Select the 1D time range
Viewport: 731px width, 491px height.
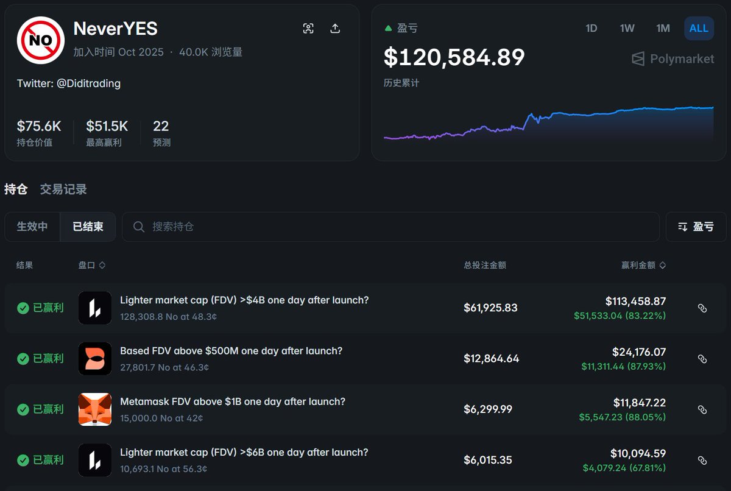tap(591, 29)
